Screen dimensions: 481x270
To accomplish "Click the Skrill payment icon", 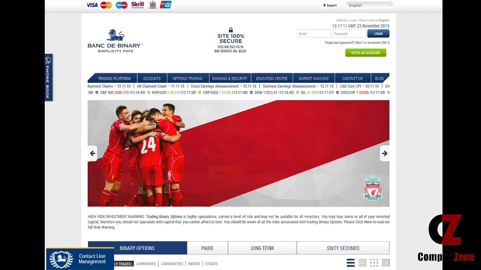I will [138, 5].
